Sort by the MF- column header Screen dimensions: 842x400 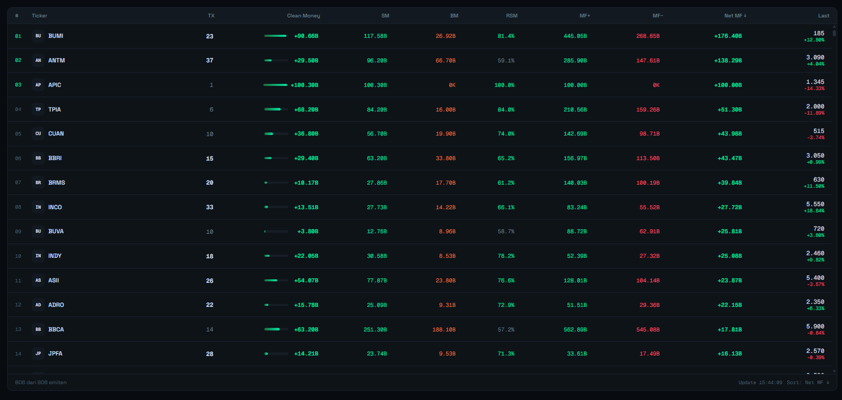tap(658, 16)
